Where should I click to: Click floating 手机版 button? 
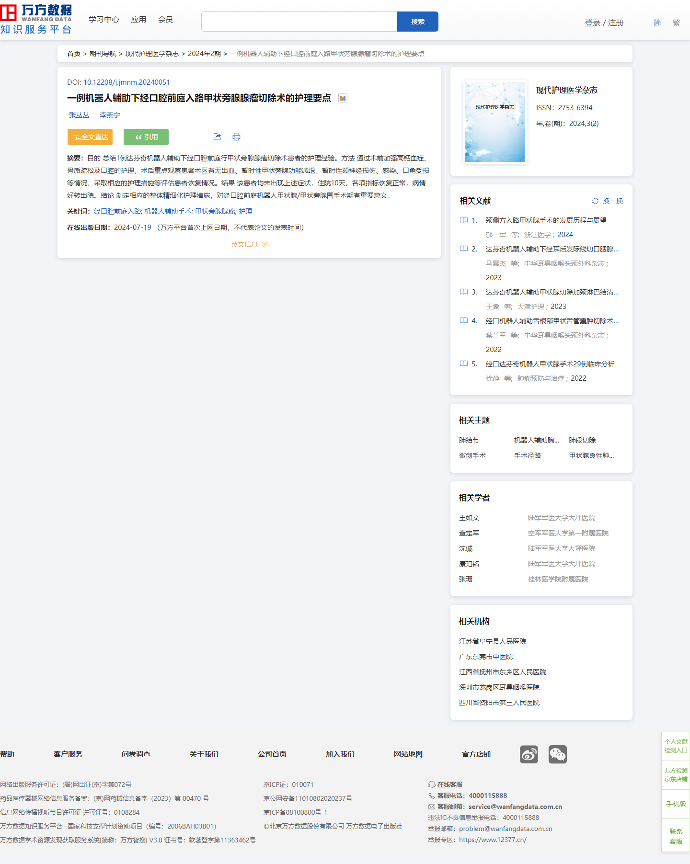(676, 804)
